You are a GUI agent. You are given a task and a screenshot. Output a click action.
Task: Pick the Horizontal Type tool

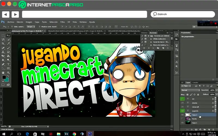pos(8,64)
